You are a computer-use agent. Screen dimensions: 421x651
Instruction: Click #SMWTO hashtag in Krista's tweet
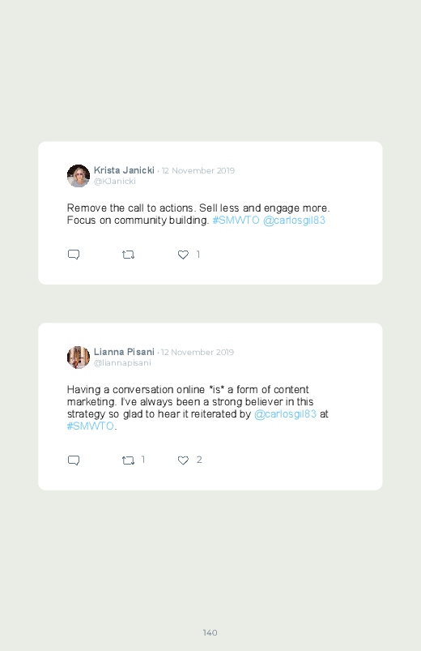236,220
